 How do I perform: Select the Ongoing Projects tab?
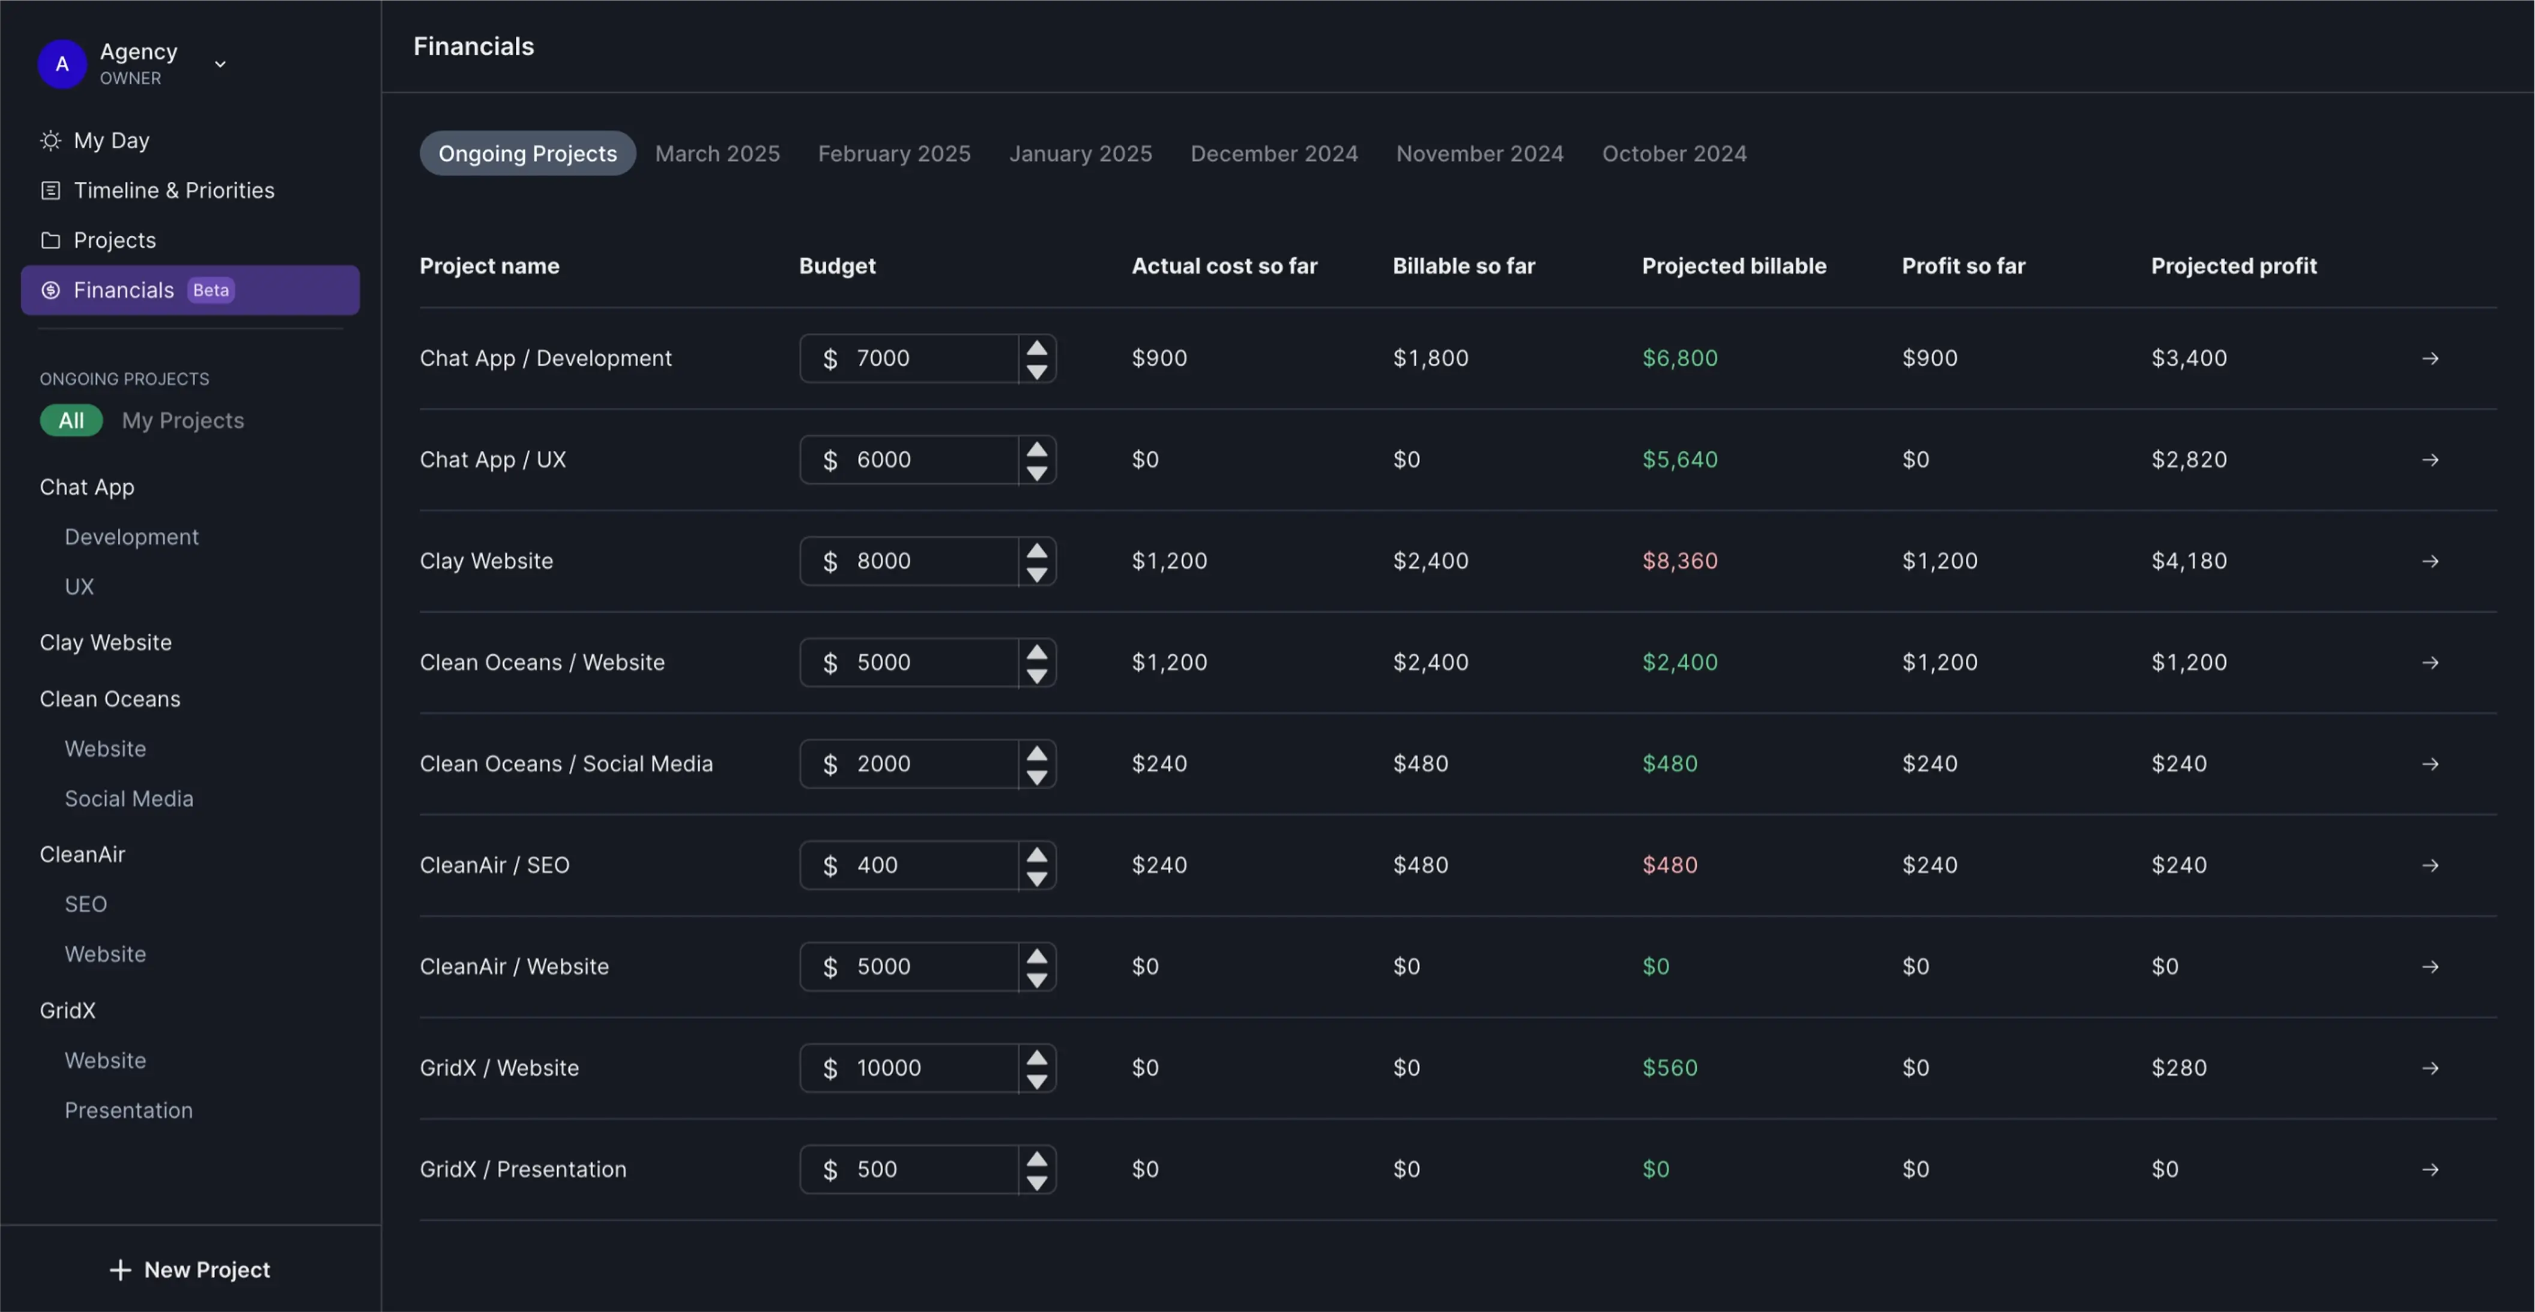[x=527, y=154]
